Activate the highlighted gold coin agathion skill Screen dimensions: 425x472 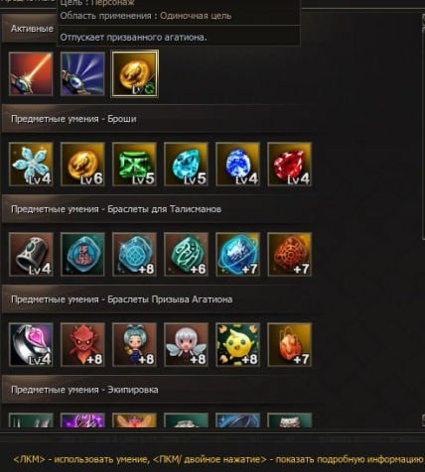point(134,73)
